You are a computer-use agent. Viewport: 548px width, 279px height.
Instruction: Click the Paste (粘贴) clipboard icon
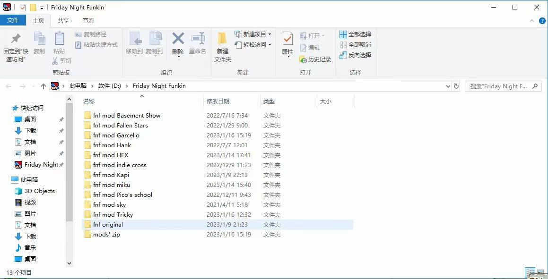pos(59,38)
